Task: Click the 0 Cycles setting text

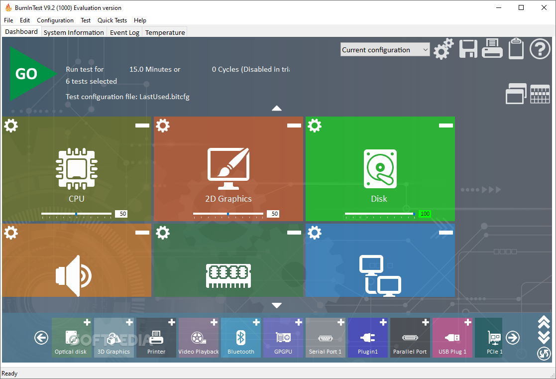Action: 251,69
